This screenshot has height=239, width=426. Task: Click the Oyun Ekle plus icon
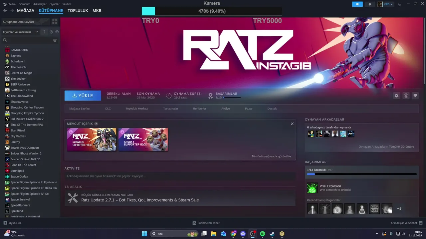(x=5, y=223)
